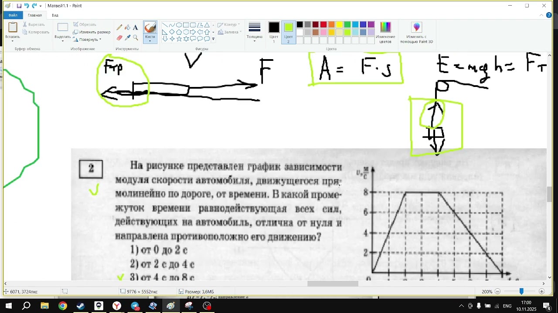Collapse the ribbon with chevron
Image resolution: width=558 pixels, height=313 pixels.
[541, 15]
